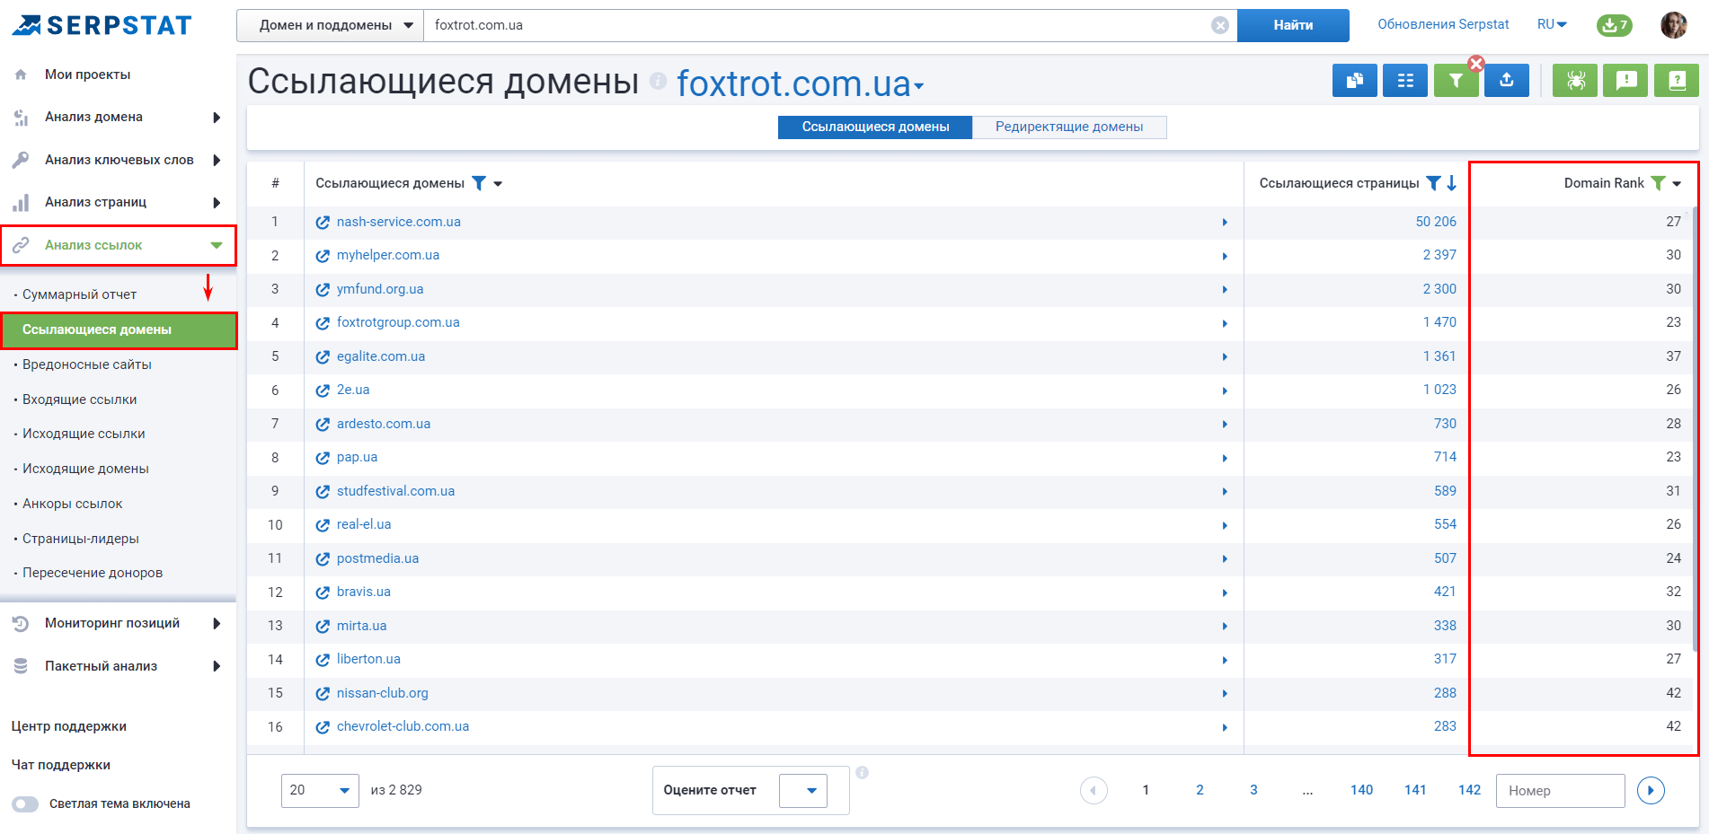The image size is (1709, 834).
Task: Open external link icon for egalite.com.ua
Action: 323,356
